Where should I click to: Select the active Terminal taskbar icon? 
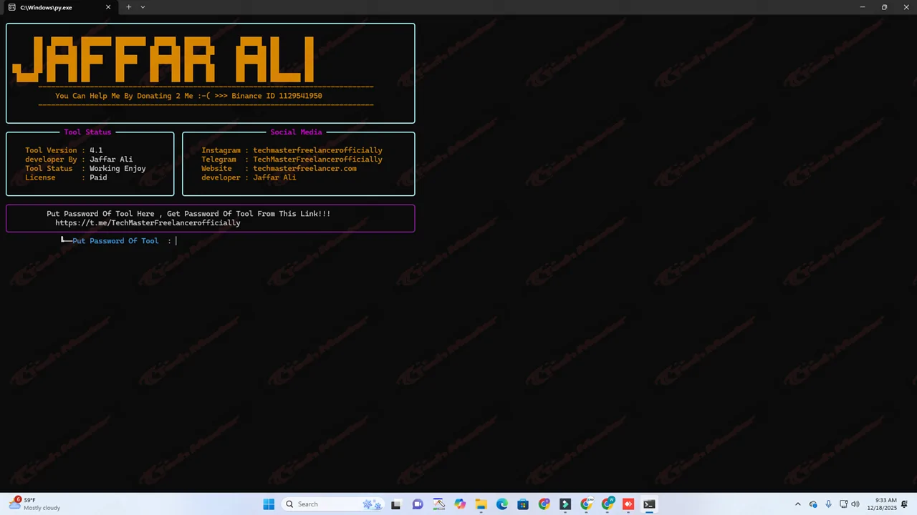coord(649,504)
